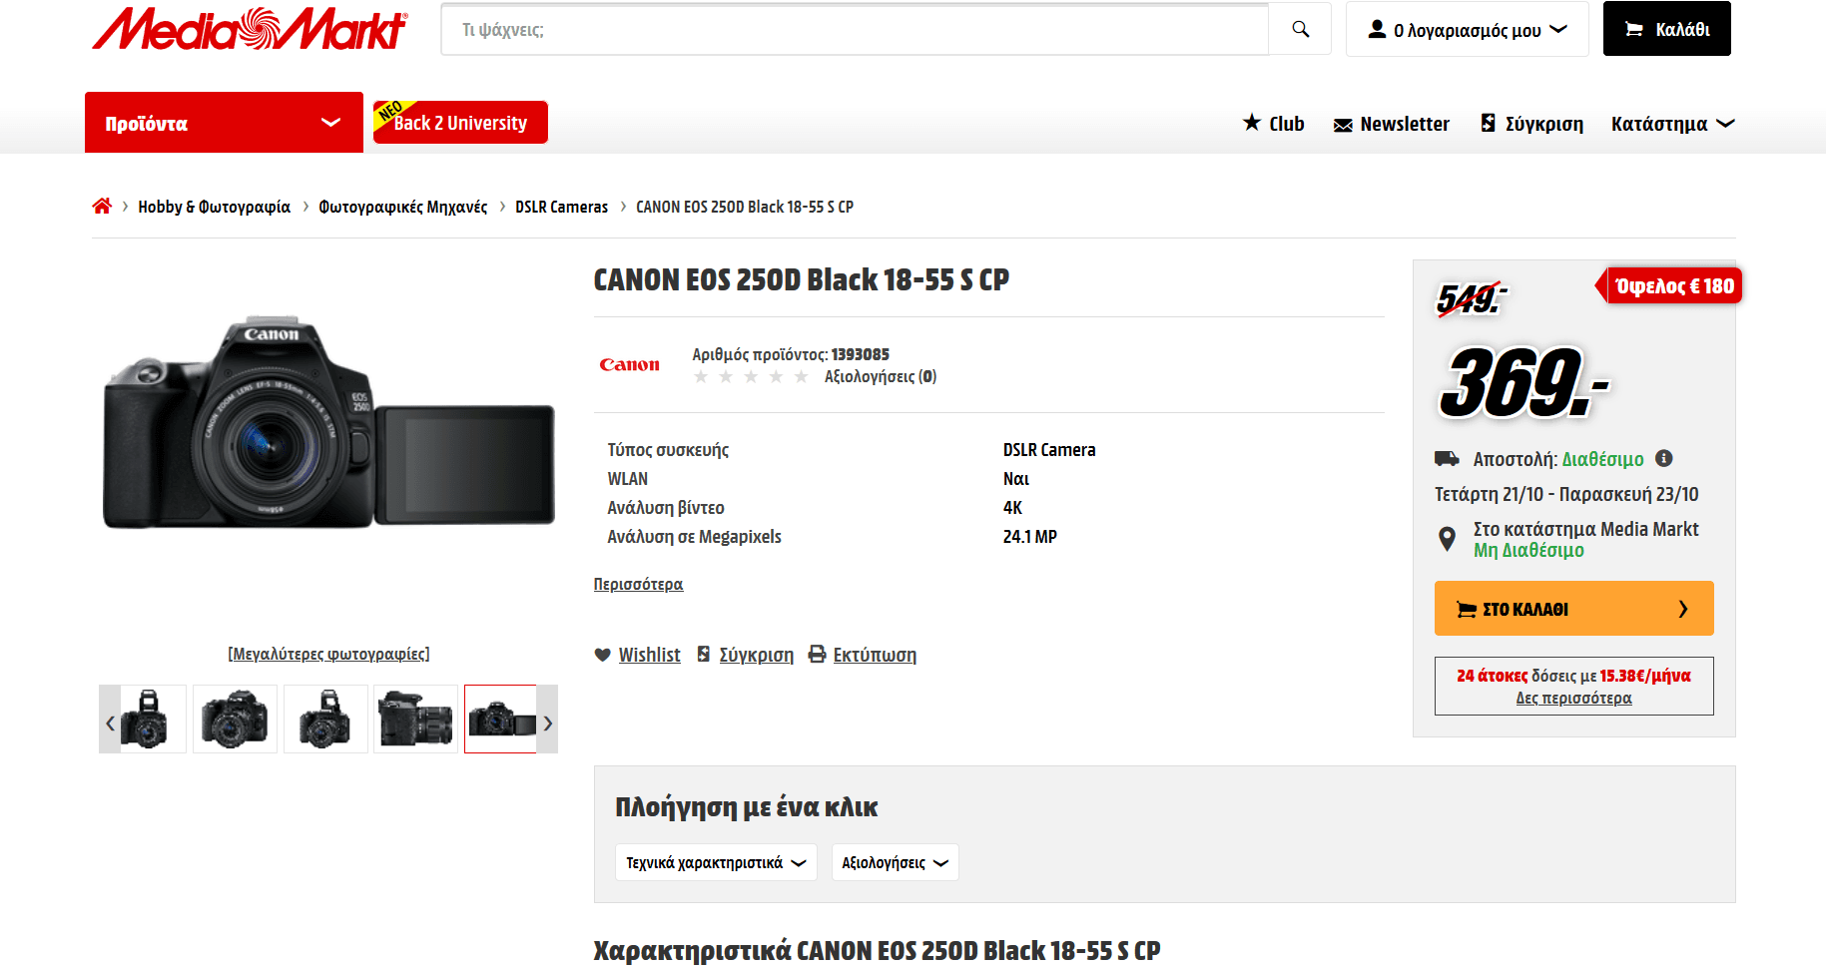1826x969 pixels.
Task: Go to previous thumbnails with left arrow
Action: [x=110, y=723]
